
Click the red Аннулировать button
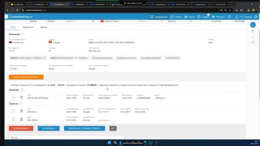(x=21, y=128)
